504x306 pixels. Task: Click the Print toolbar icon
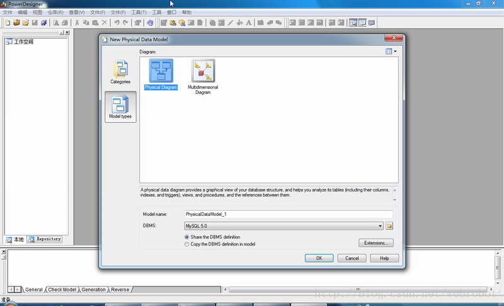(65, 23)
